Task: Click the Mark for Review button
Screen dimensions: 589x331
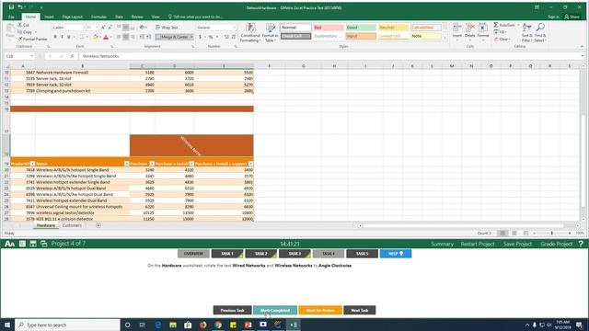Action: [x=320, y=311]
